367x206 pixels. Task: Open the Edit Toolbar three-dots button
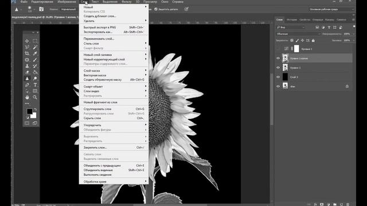(x=27, y=104)
